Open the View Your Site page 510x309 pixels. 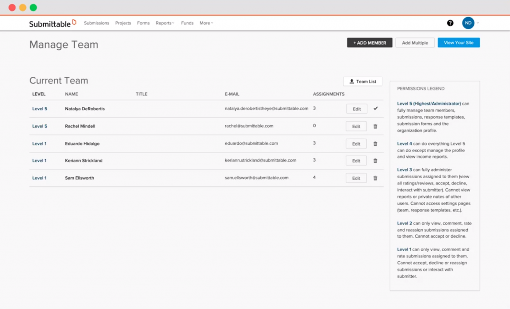458,43
